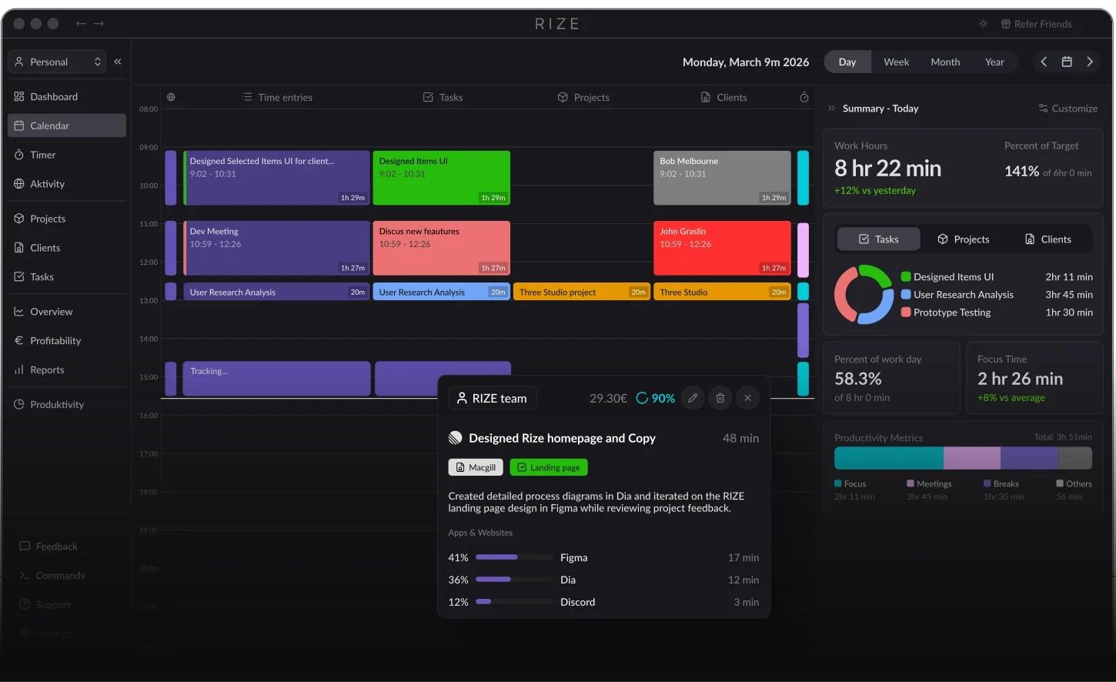Go to Projects in the sidebar
The width and height of the screenshot is (1116, 682).
tap(67, 219)
